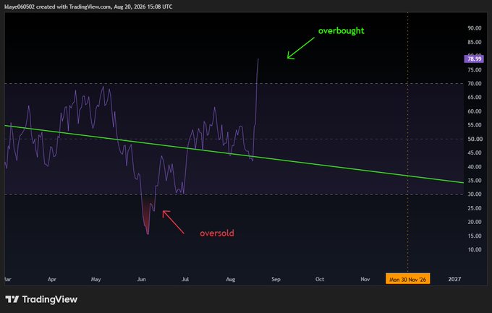Click the Mon 30 Nov '26 date label
Viewport: 492px width, 313px height.
[x=407, y=279]
